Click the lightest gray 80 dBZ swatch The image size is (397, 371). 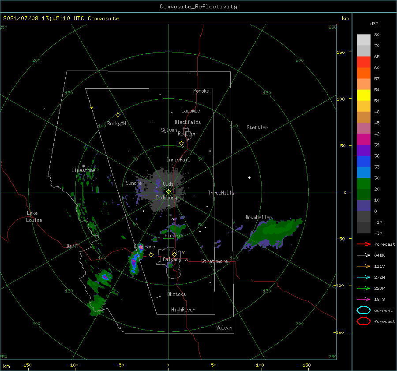tap(363, 40)
